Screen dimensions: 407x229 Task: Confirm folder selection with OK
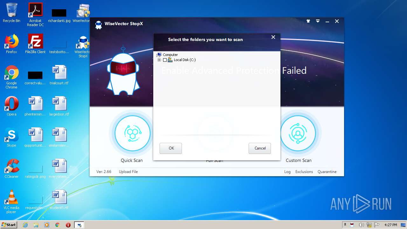(x=171, y=148)
